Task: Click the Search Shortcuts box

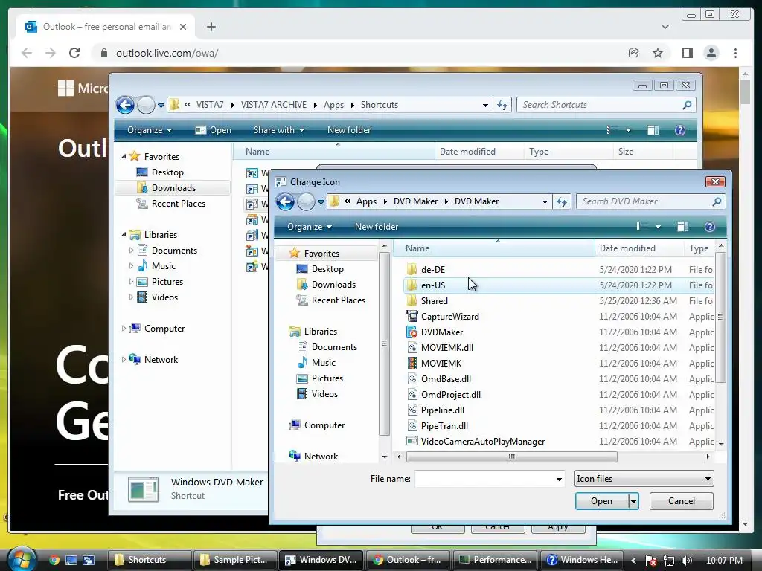Action: pyautogui.click(x=606, y=105)
